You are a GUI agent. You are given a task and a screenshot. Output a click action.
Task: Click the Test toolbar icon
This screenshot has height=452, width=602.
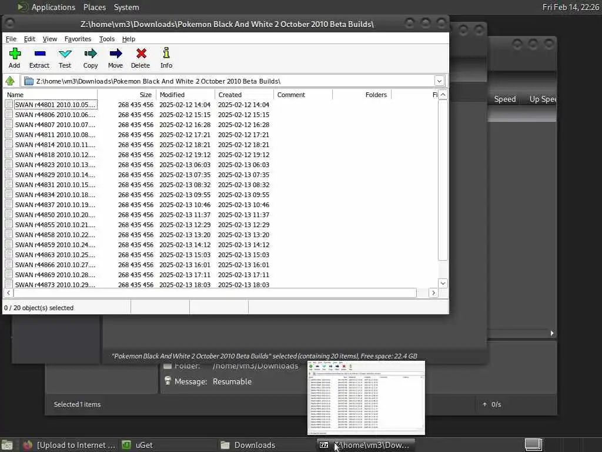pyautogui.click(x=65, y=54)
